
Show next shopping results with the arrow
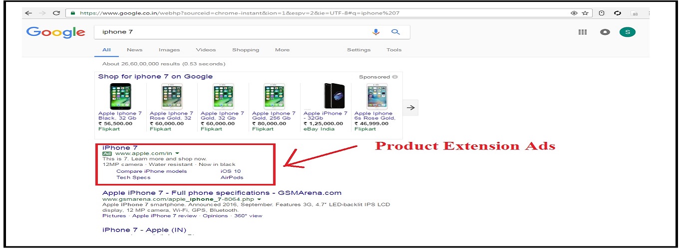(x=410, y=107)
